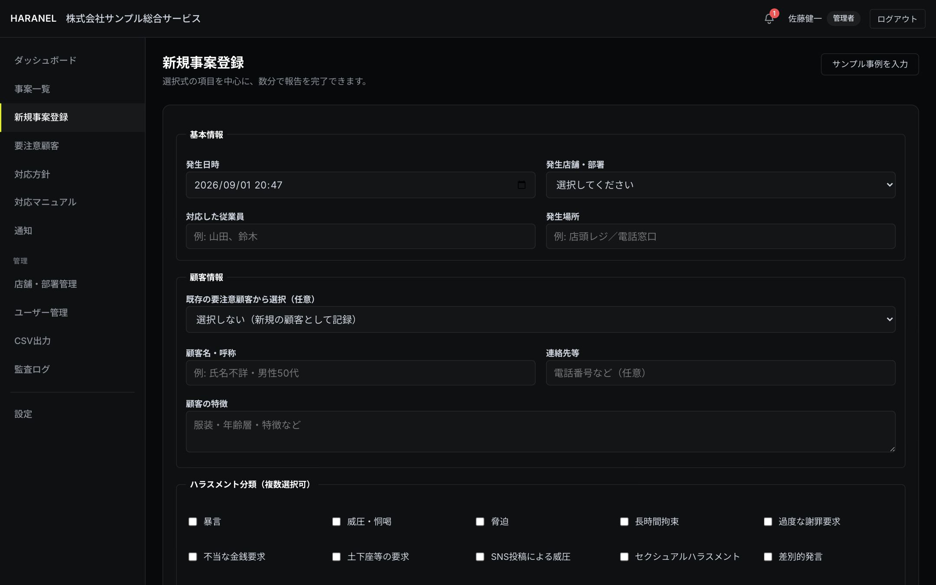This screenshot has width=936, height=585.
Task: Open 通知 in the sidebar
Action: [x=72, y=231]
